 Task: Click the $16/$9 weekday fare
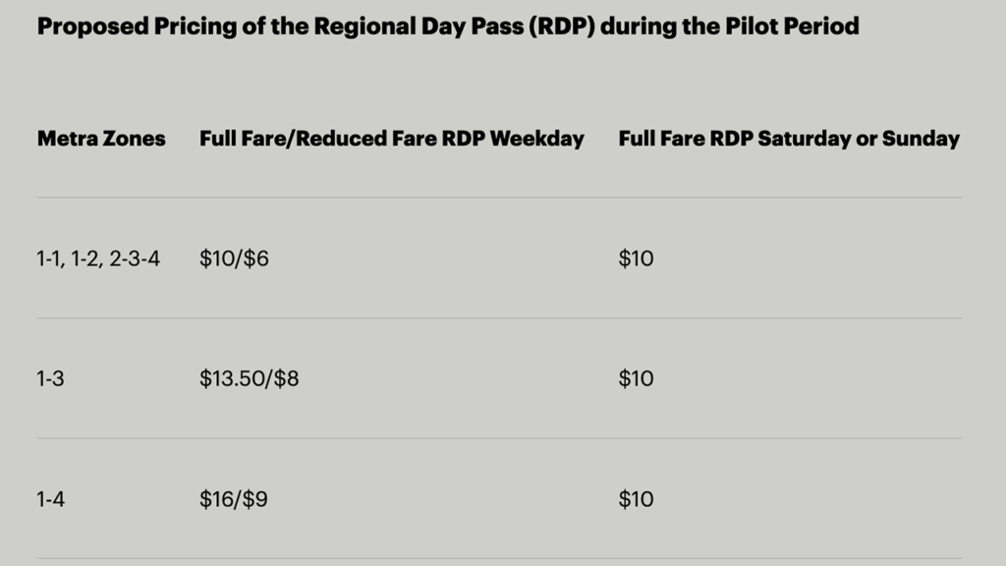pyautogui.click(x=233, y=499)
